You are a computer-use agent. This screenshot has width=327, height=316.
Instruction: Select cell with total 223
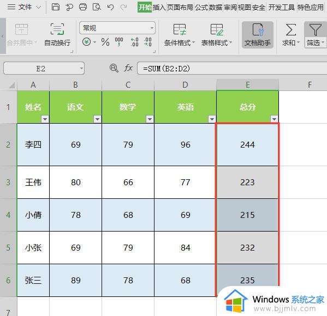(x=247, y=183)
